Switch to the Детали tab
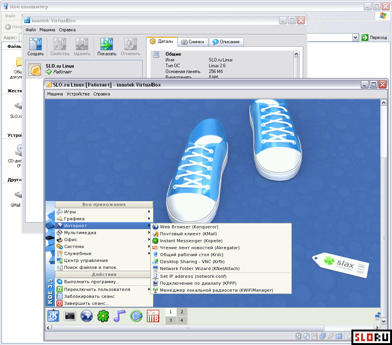The height and width of the screenshot is (345, 392). [x=162, y=41]
